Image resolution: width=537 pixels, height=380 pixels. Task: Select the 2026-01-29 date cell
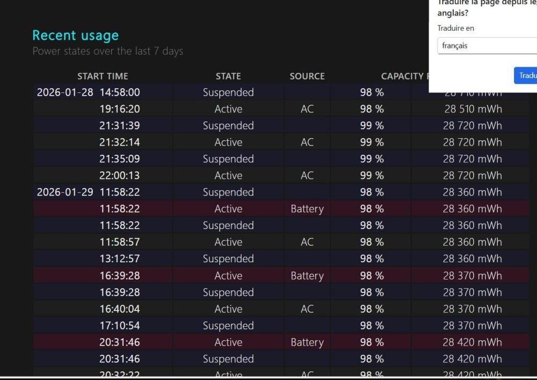[x=65, y=192]
